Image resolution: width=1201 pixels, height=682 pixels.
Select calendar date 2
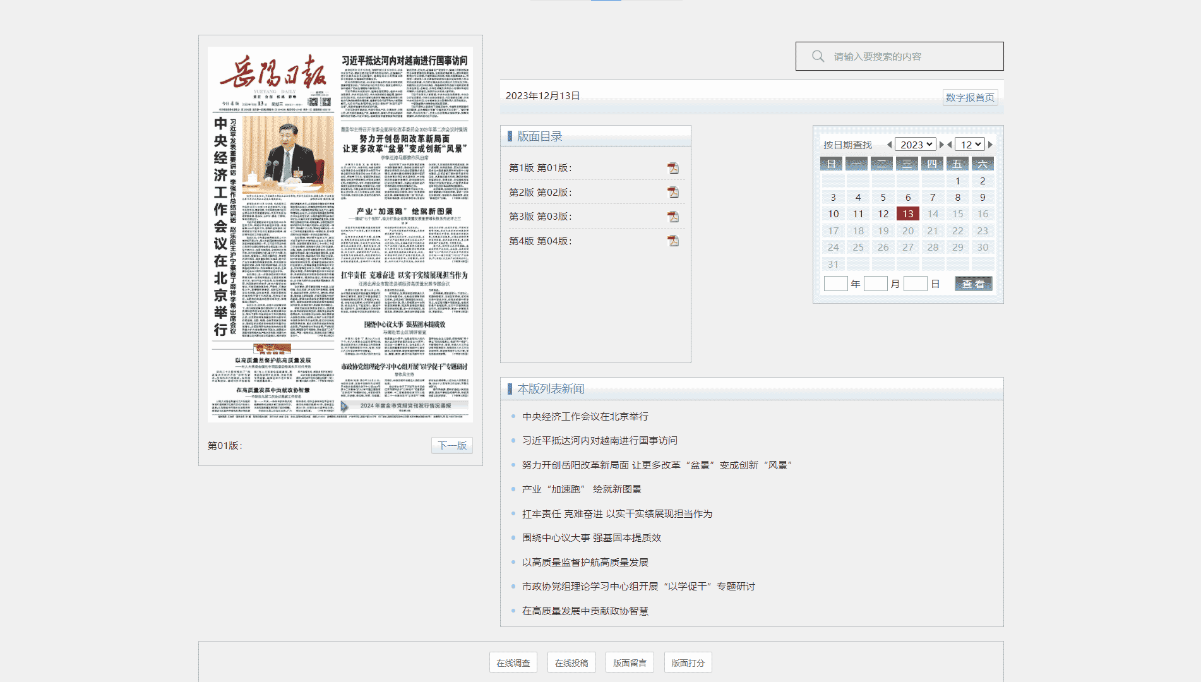tap(983, 181)
